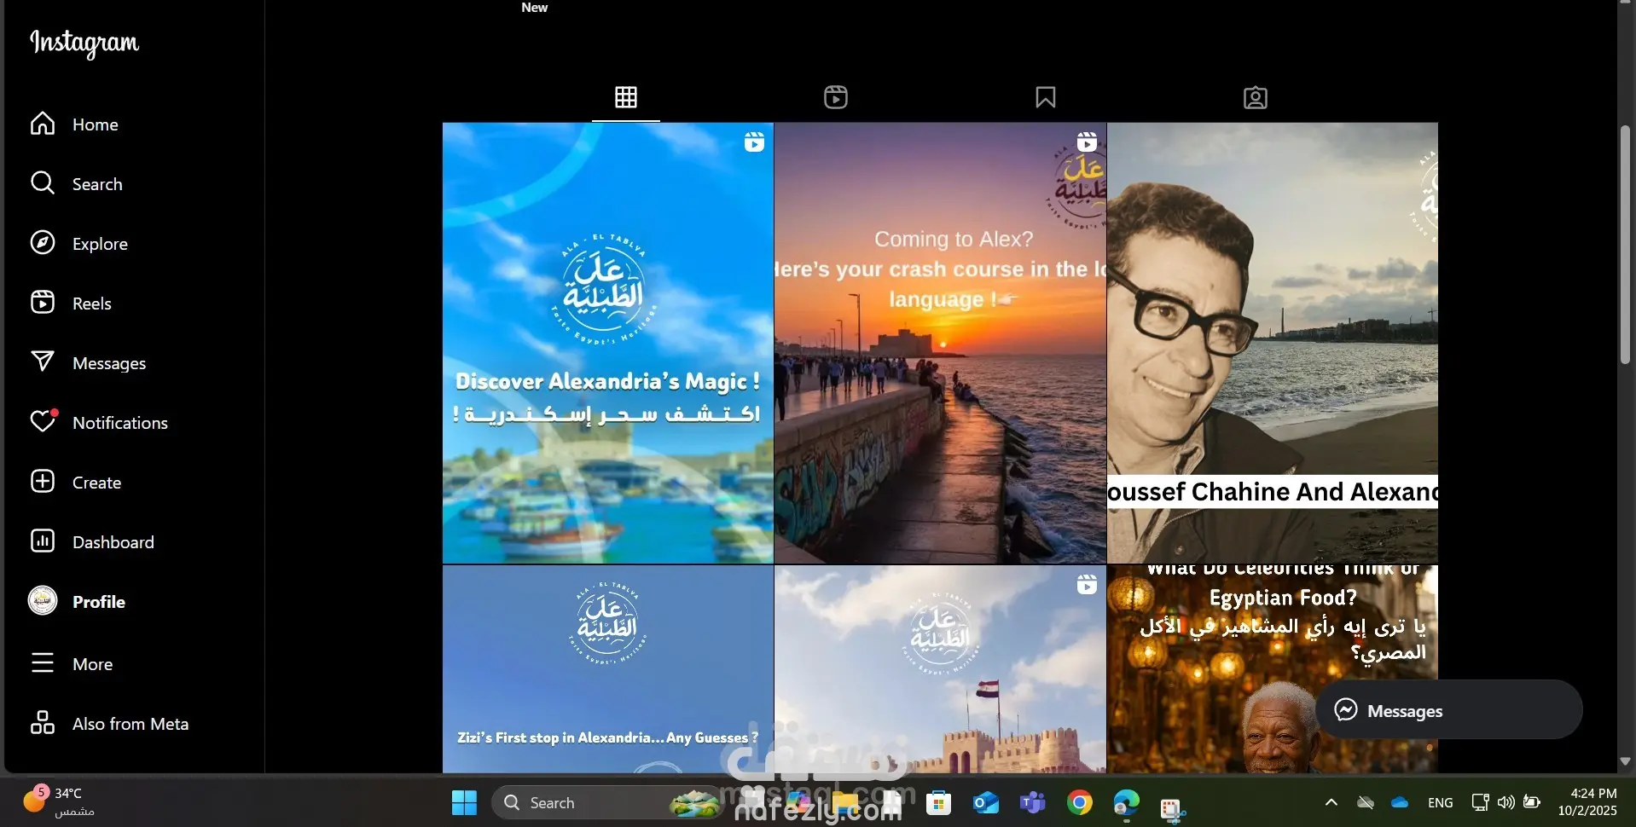Click the Dashboard chart icon
Image resolution: width=1636 pixels, height=827 pixels.
pos(43,541)
